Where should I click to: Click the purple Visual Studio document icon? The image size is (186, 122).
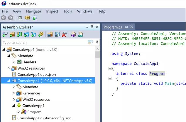(x=73, y=35)
